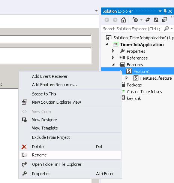Screen dimensions: 174x183
Task: Select Feature1.feature file
Action: coord(156,78)
